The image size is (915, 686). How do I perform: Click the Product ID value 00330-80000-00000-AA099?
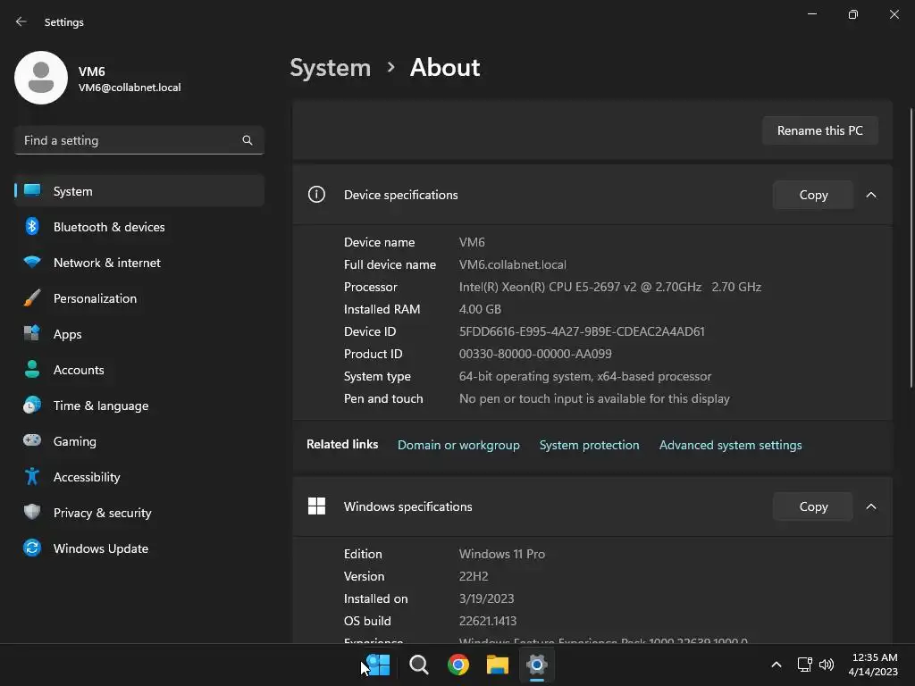coord(535,354)
